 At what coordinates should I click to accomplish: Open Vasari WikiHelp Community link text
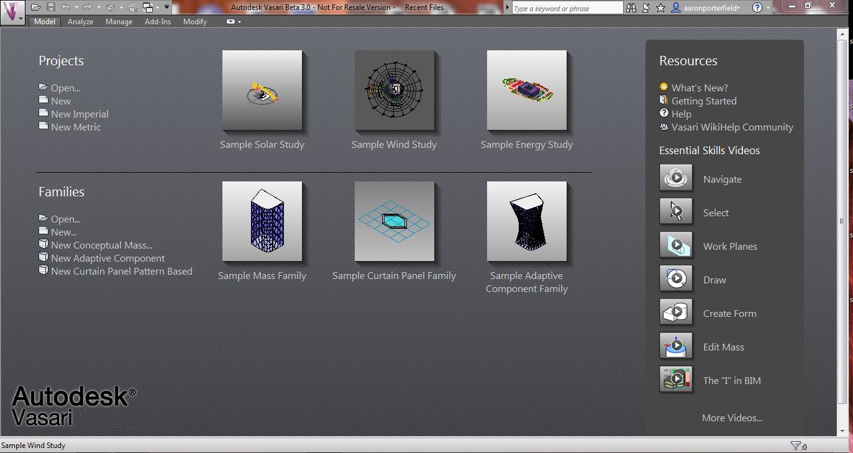click(x=732, y=127)
